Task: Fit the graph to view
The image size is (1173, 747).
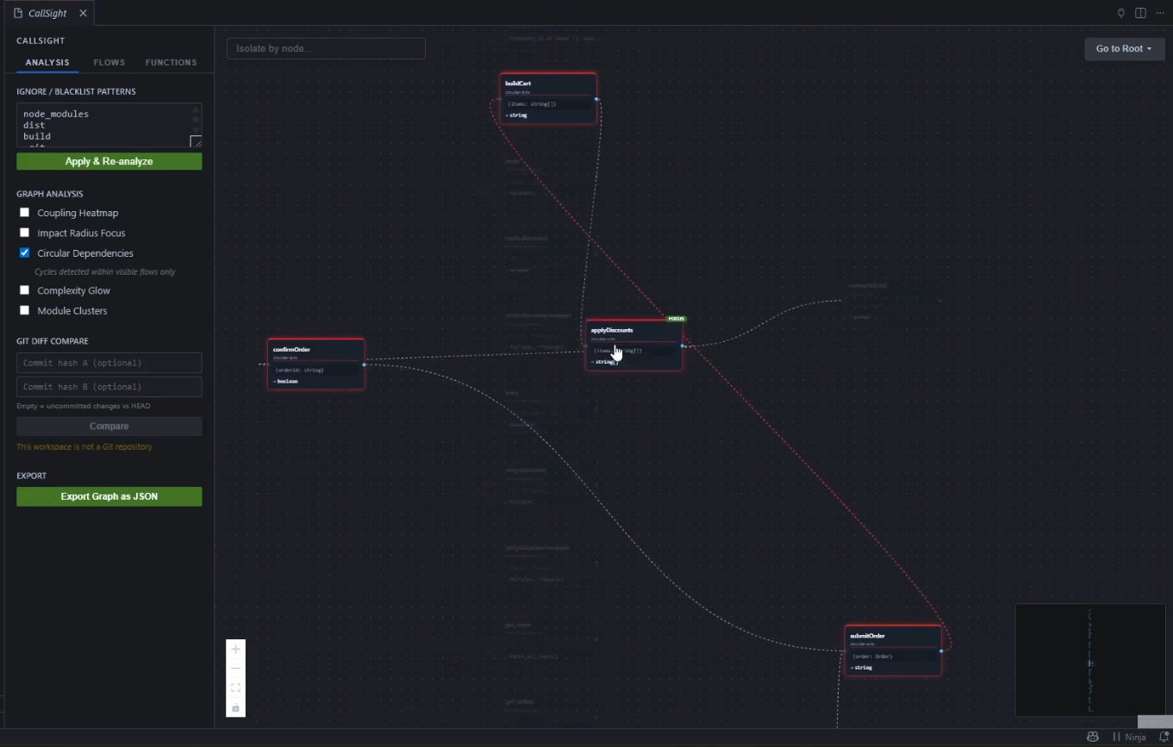Action: pos(235,688)
